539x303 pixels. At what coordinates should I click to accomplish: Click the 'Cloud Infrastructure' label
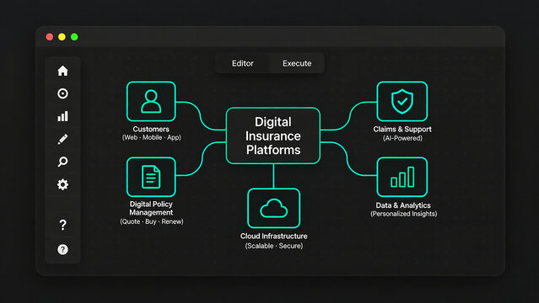click(274, 236)
